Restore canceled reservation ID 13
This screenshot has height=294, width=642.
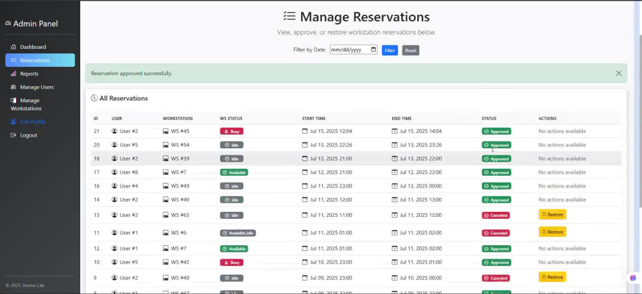pyautogui.click(x=552, y=214)
